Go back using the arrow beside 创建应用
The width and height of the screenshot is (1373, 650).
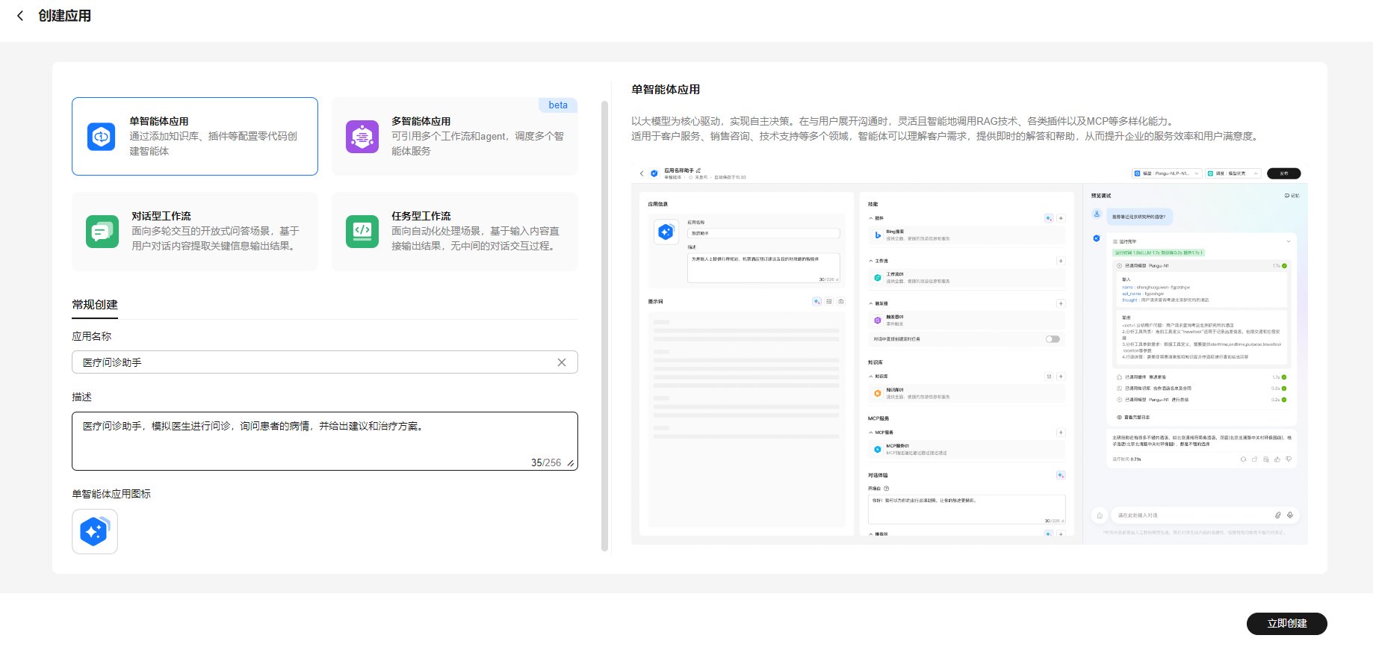pos(20,16)
